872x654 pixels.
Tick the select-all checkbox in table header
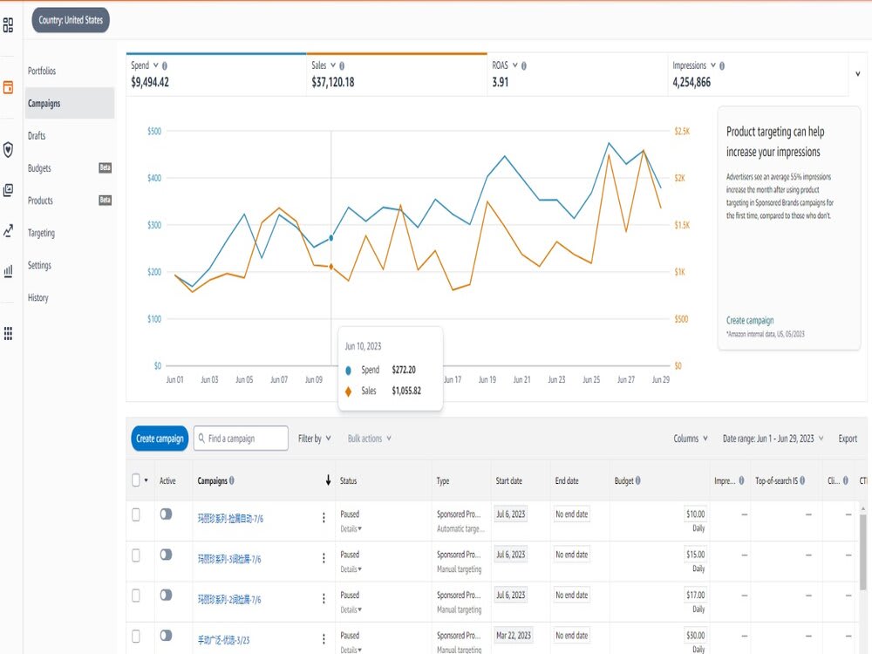coord(136,480)
